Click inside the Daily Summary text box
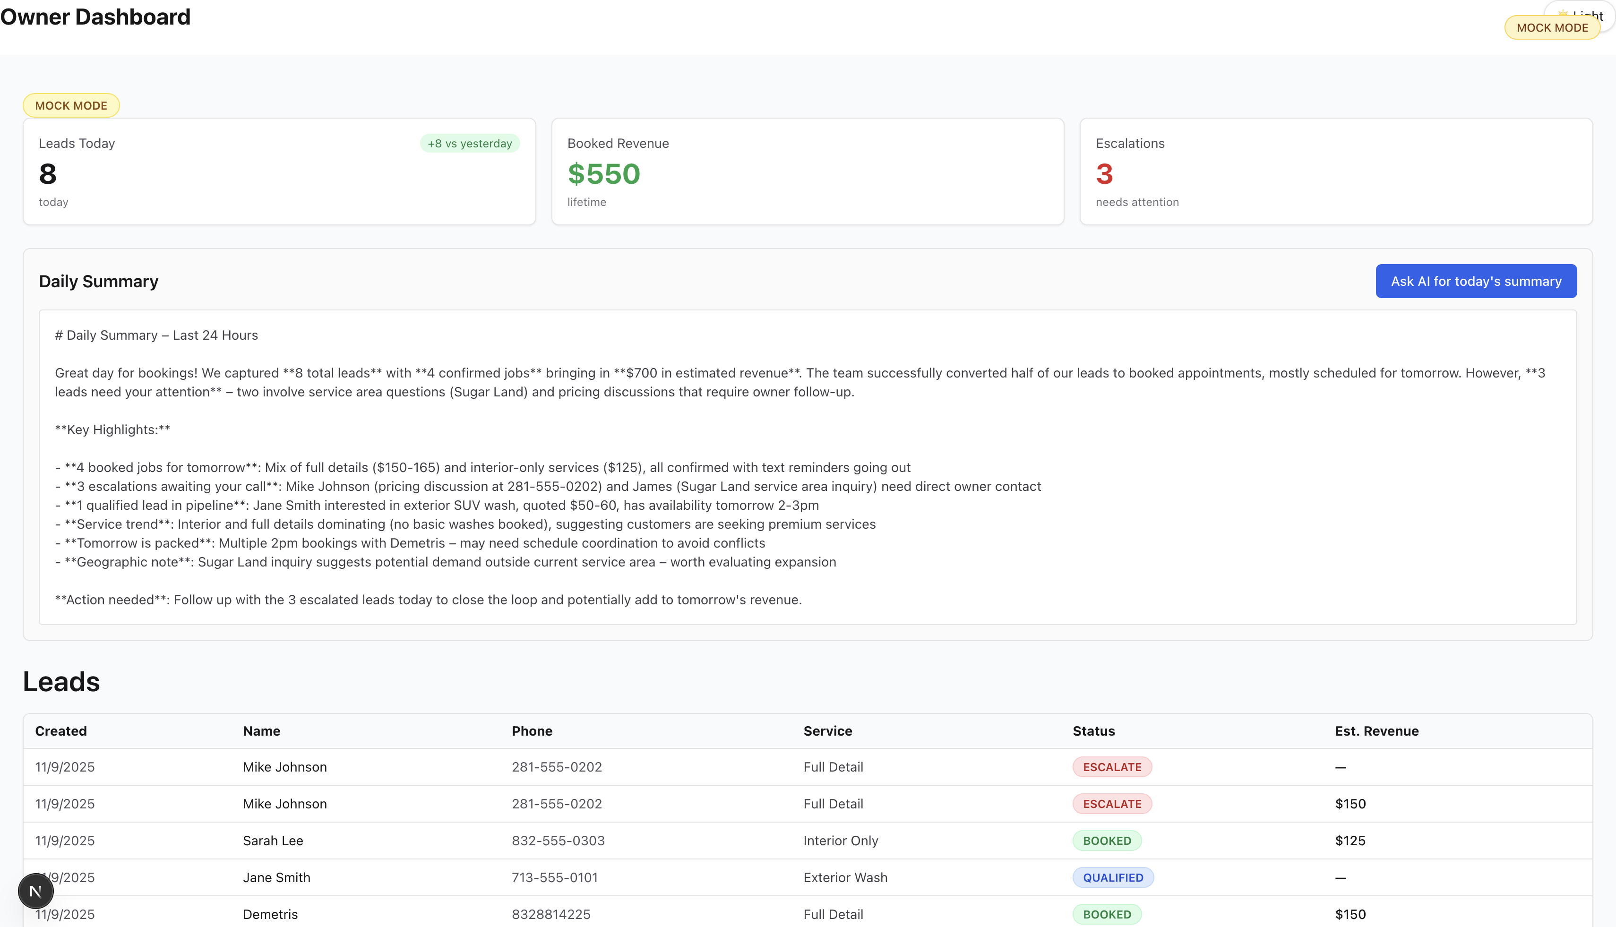The image size is (1616, 927). (808, 467)
